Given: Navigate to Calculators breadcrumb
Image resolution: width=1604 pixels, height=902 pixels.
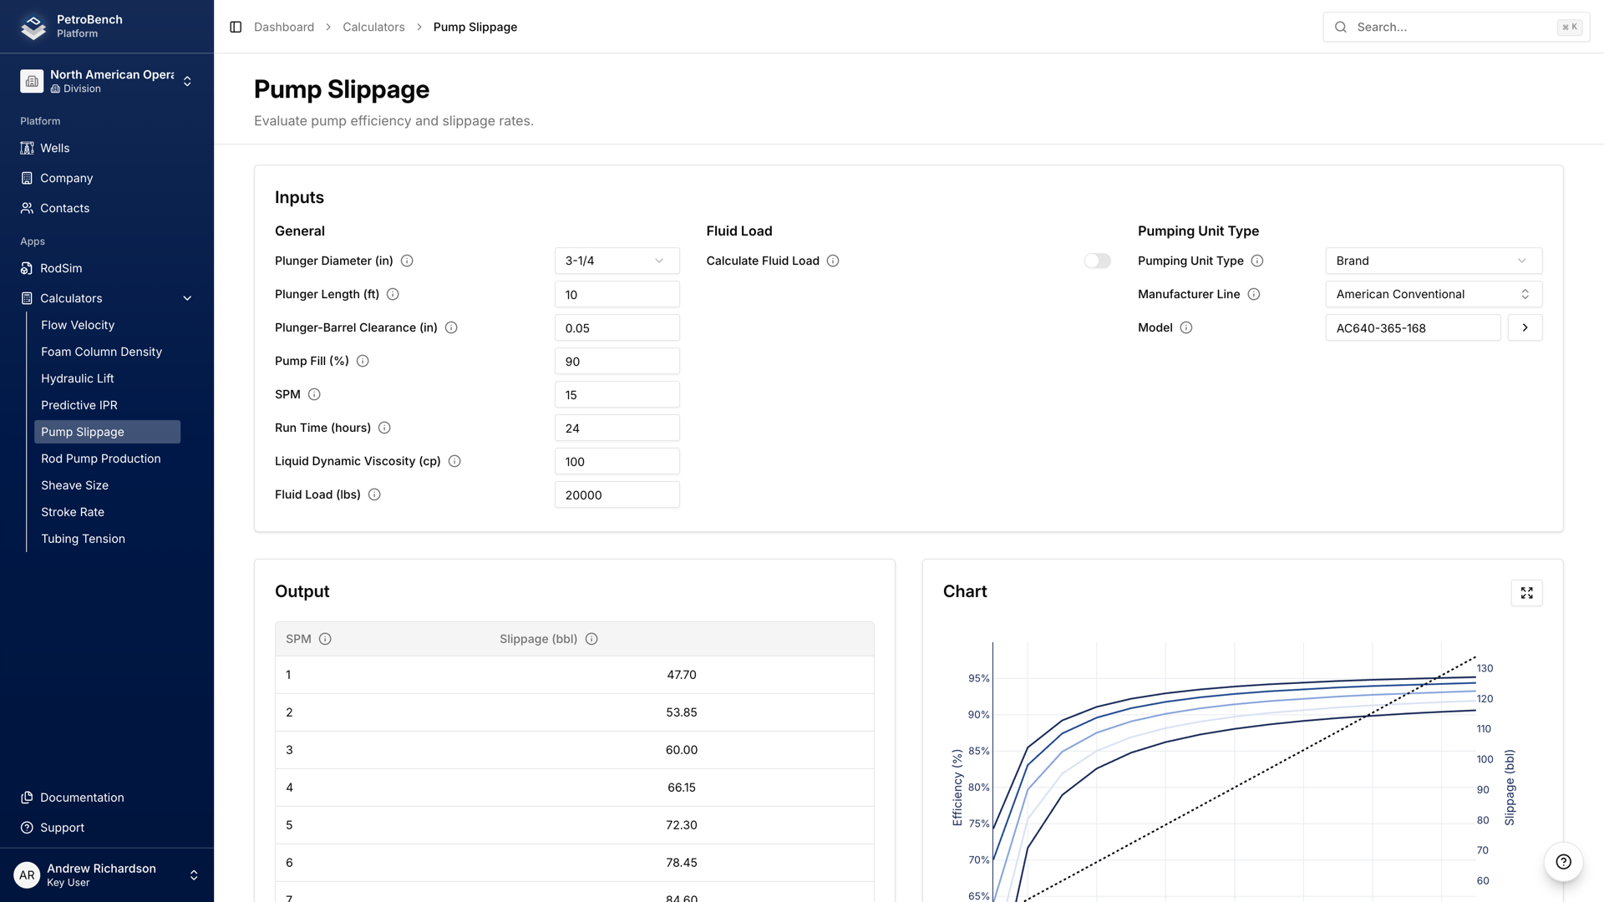Looking at the screenshot, I should pos(373,27).
